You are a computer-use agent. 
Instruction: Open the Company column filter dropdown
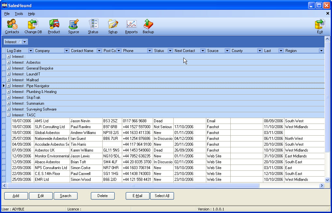point(66,51)
